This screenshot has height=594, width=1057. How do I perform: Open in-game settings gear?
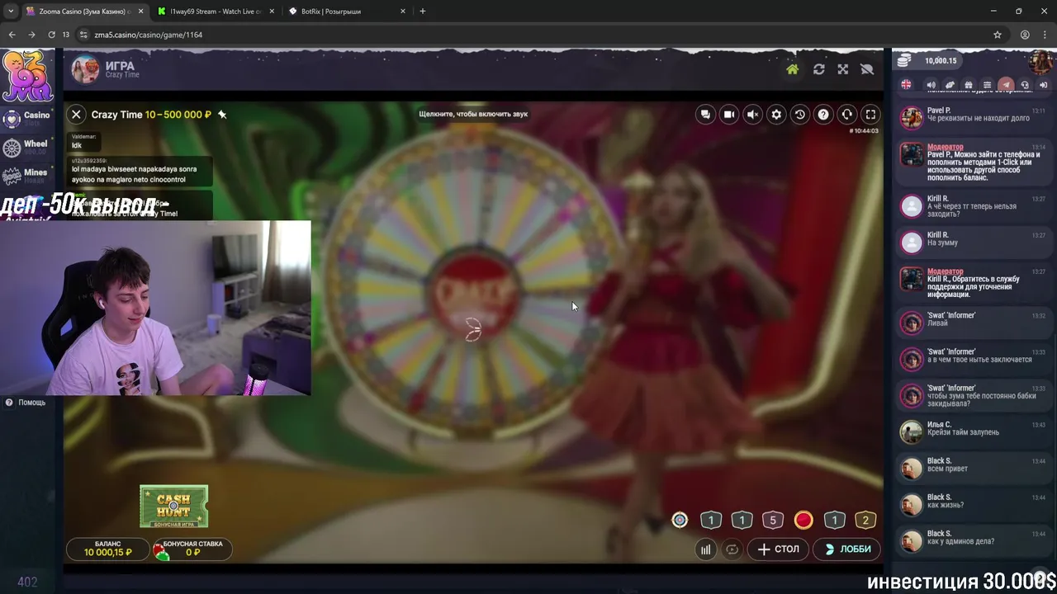pos(776,115)
